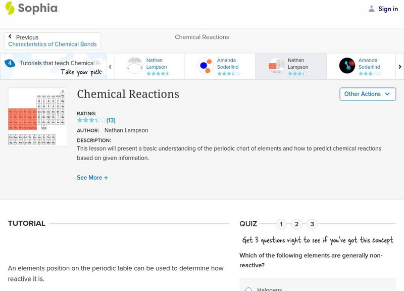This screenshot has height=291, width=404.
Task: Click the highlighted Nathan Lampson tutorial icon
Action: click(276, 66)
